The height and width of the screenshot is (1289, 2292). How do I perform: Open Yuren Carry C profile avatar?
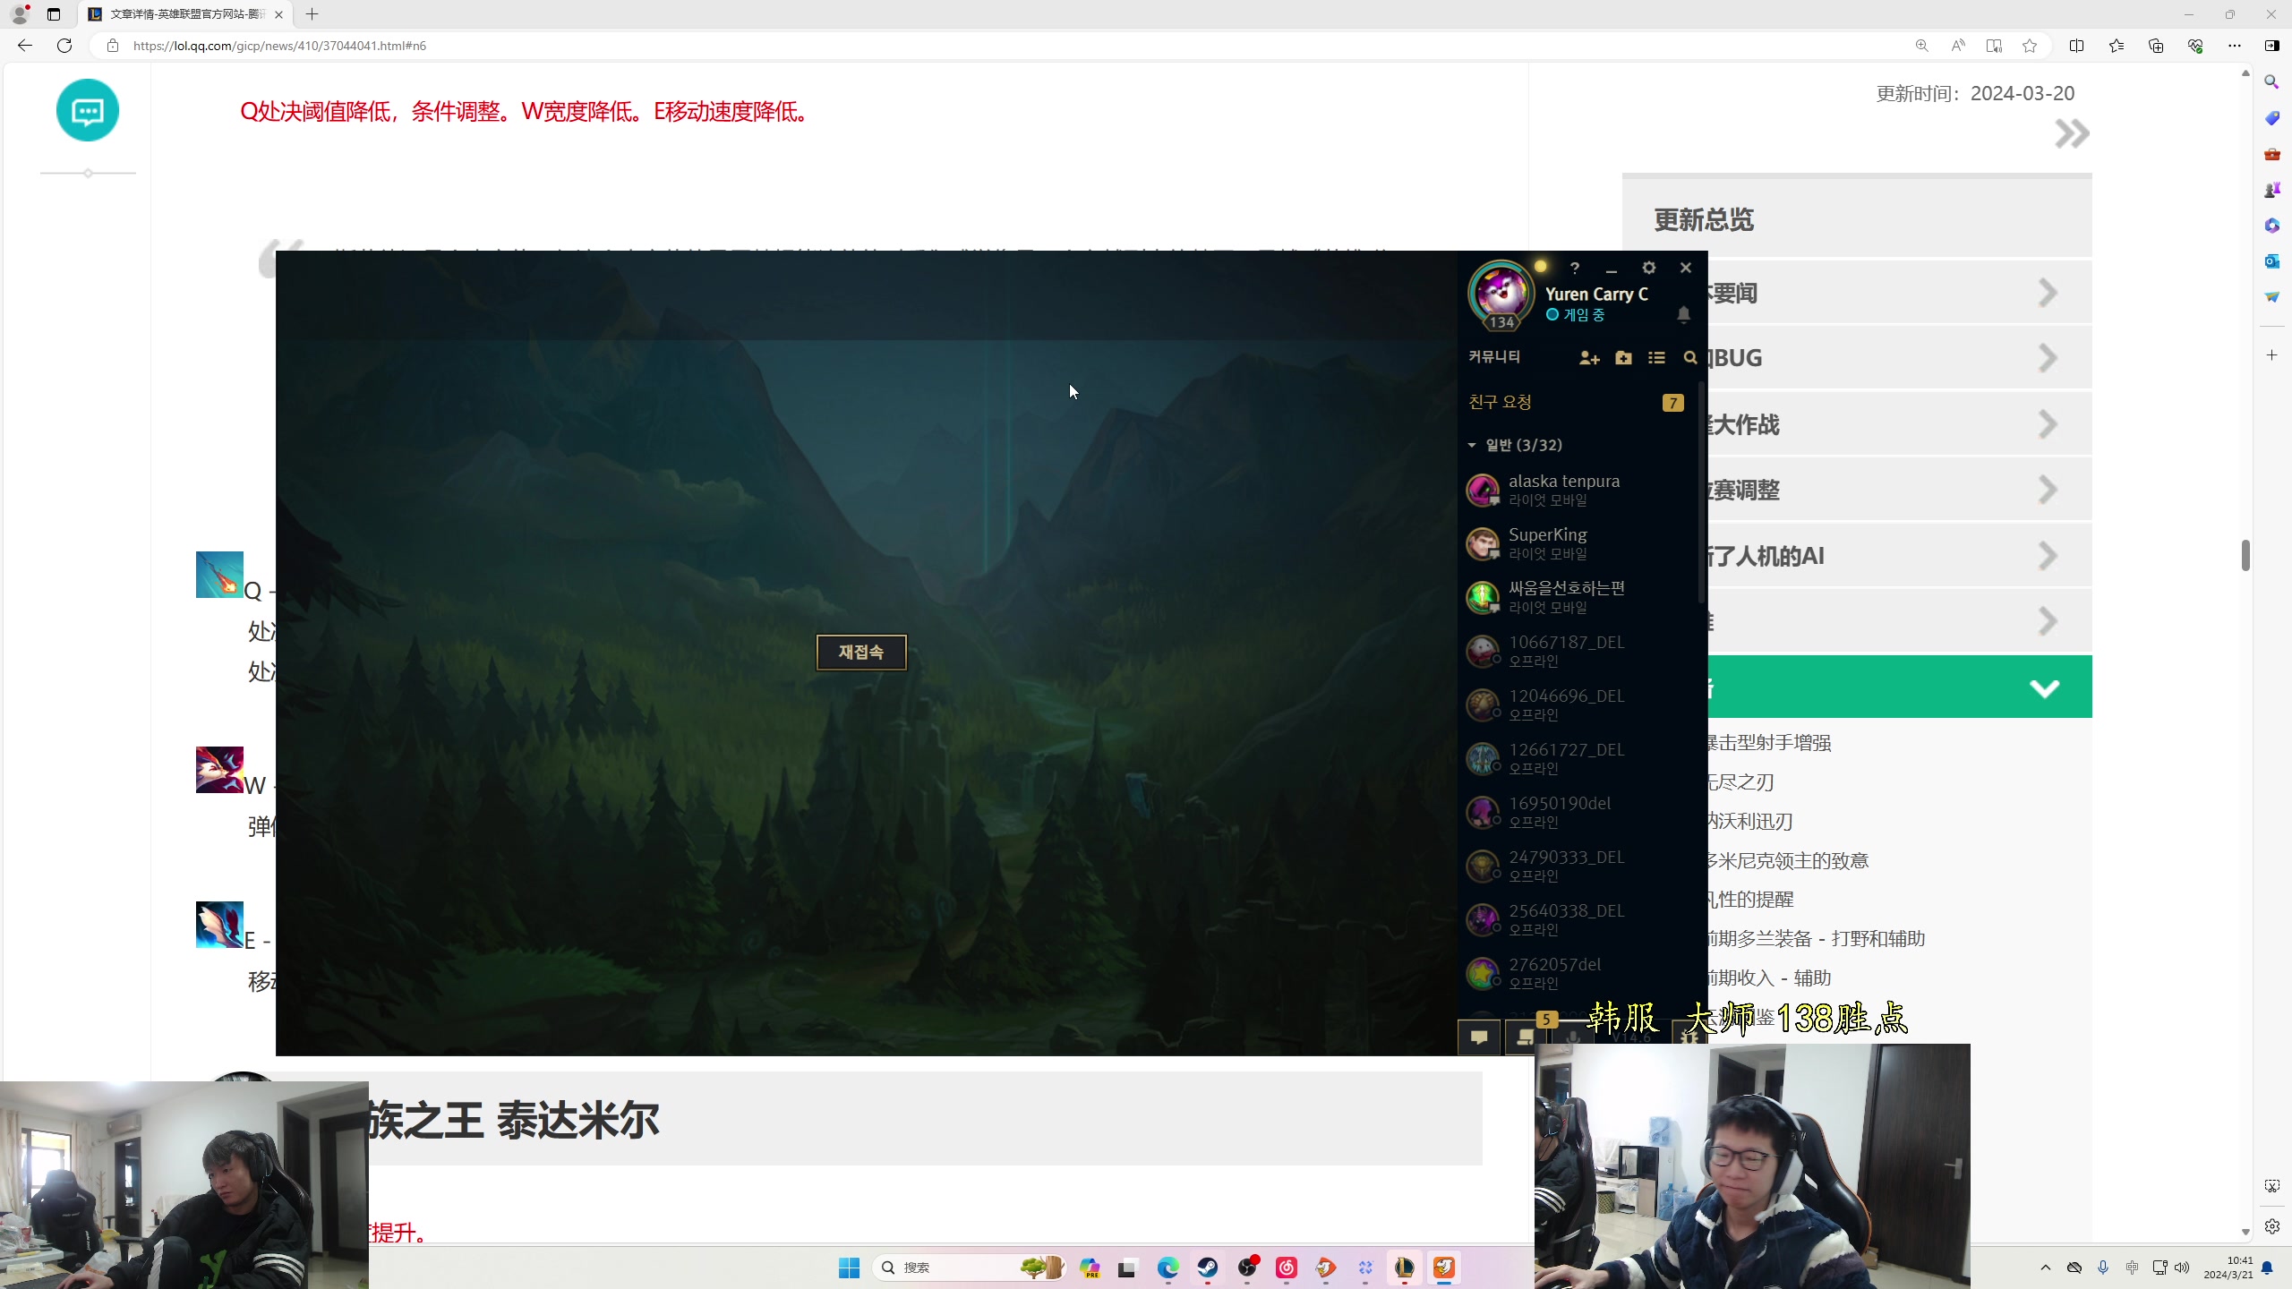click(1501, 293)
